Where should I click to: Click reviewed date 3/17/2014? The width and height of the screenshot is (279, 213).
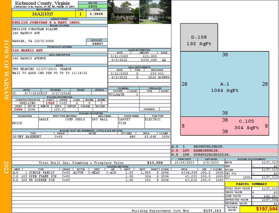pyautogui.click(x=61, y=93)
